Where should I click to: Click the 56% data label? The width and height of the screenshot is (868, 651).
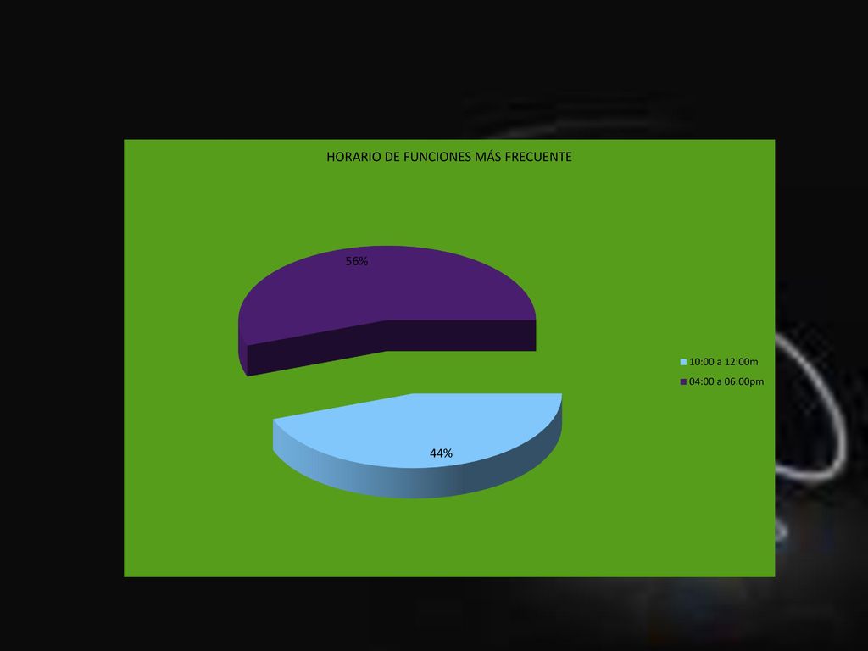[x=357, y=261]
